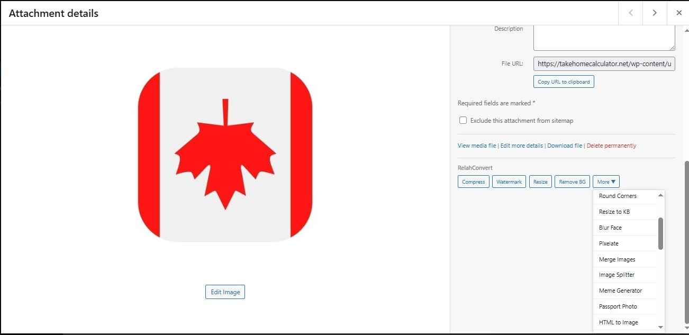
Task: Tick Exclude this attachment from sitemap
Action: (463, 120)
